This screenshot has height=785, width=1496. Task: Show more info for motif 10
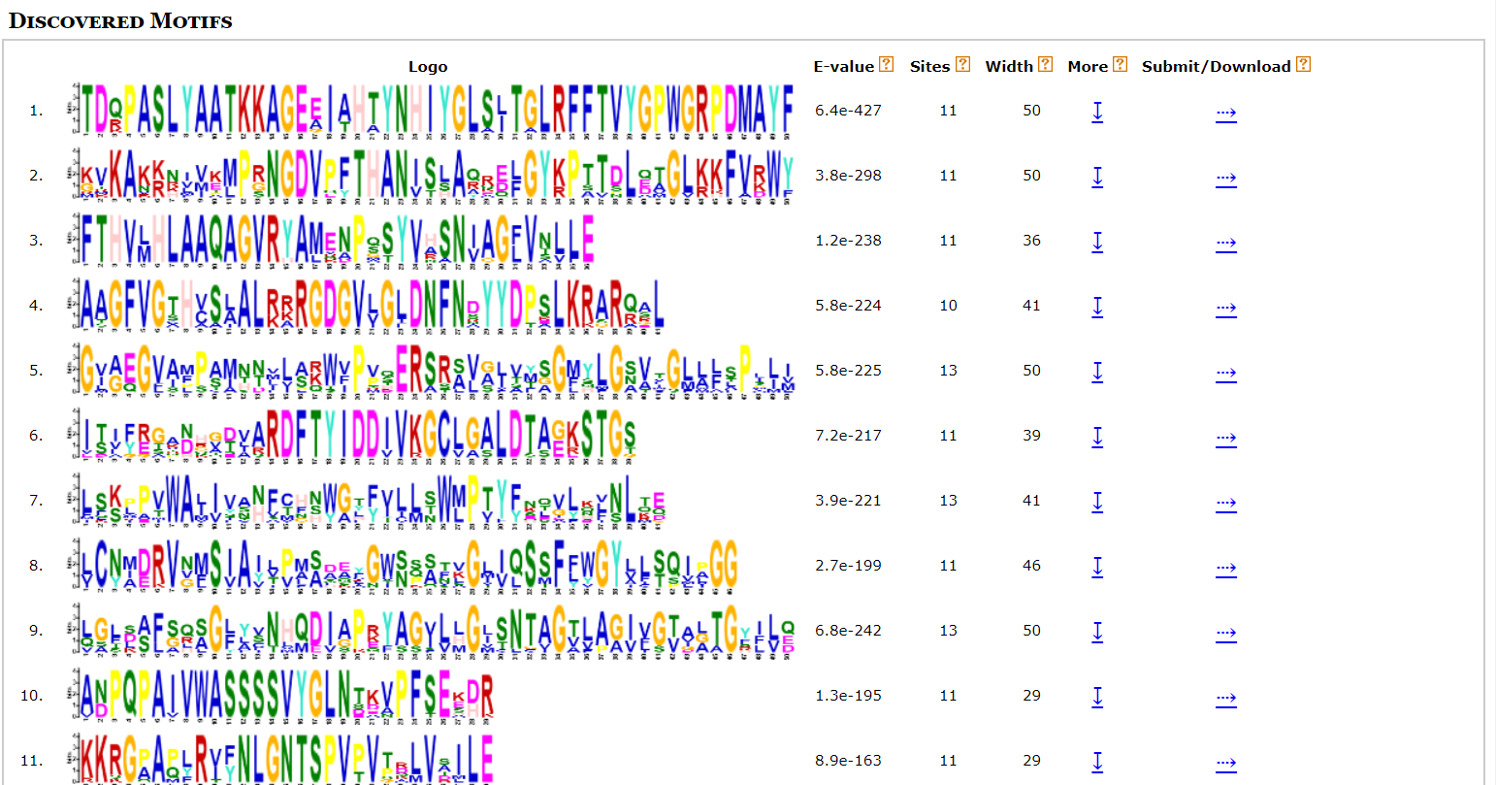click(x=1097, y=697)
